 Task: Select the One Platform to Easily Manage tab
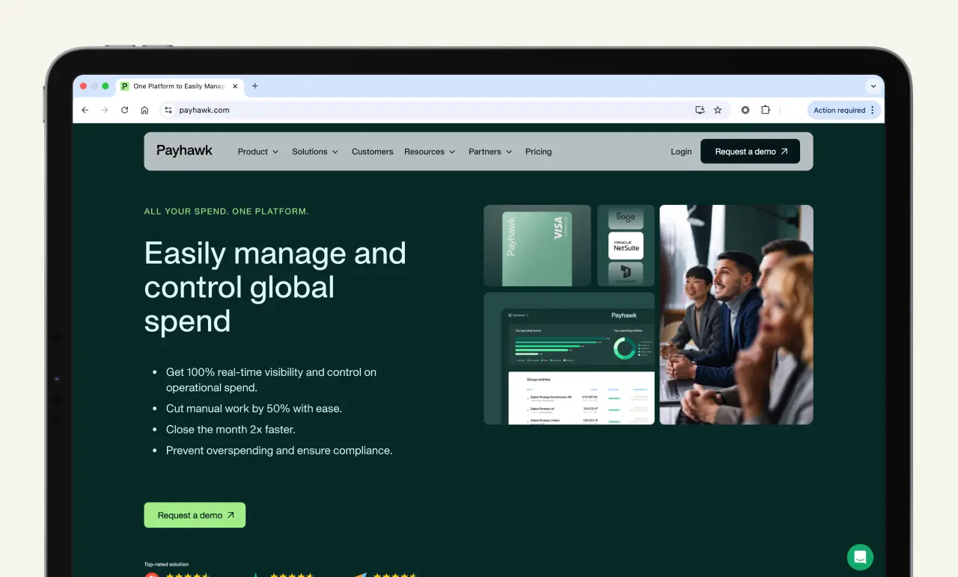180,86
